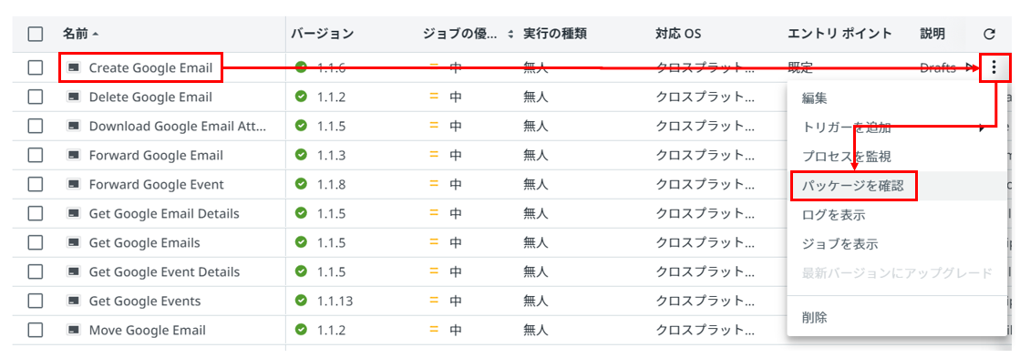Image resolution: width=1030 pixels, height=358 pixels.
Task: Sort by the ジョブの優先度 column arrows
Action: [x=511, y=34]
